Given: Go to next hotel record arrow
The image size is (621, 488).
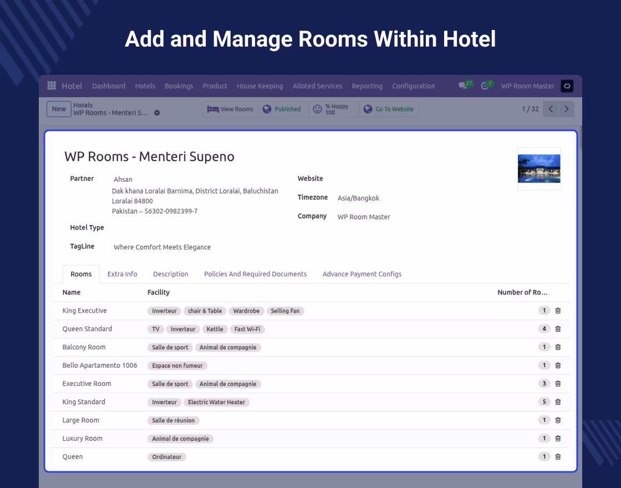Looking at the screenshot, I should coord(566,109).
